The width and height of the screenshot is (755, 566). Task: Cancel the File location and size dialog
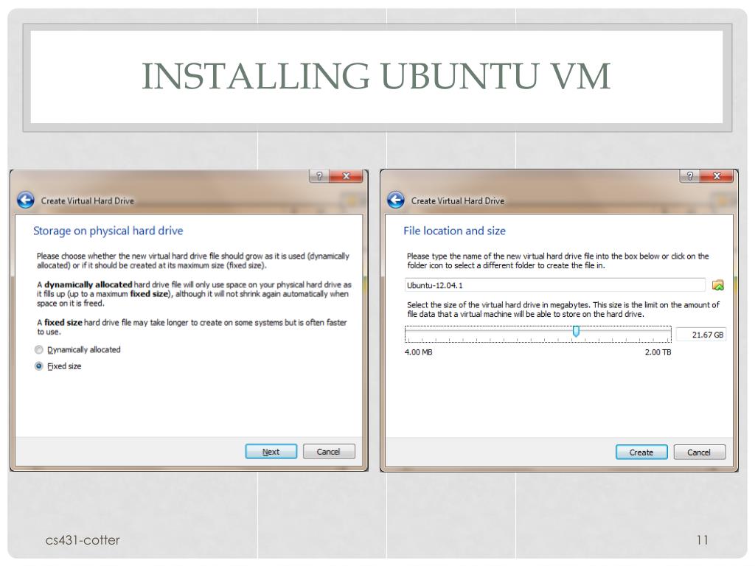[x=699, y=453]
